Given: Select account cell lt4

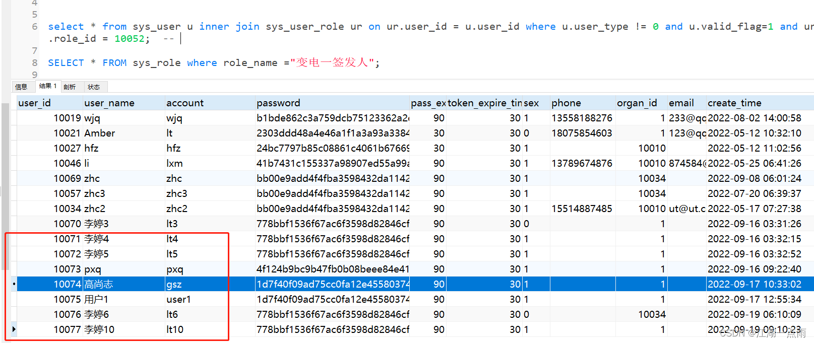Looking at the screenshot, I should (x=210, y=239).
